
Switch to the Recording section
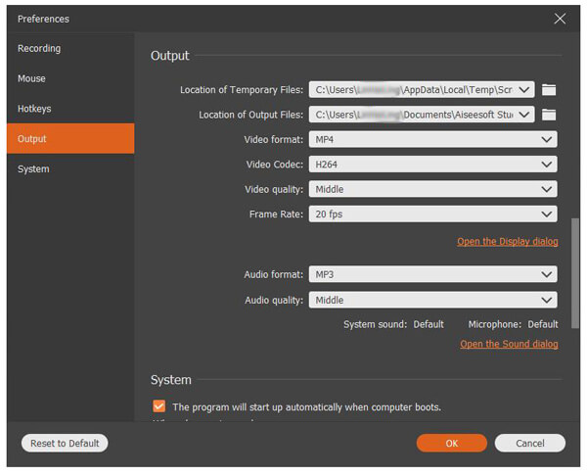(70, 48)
